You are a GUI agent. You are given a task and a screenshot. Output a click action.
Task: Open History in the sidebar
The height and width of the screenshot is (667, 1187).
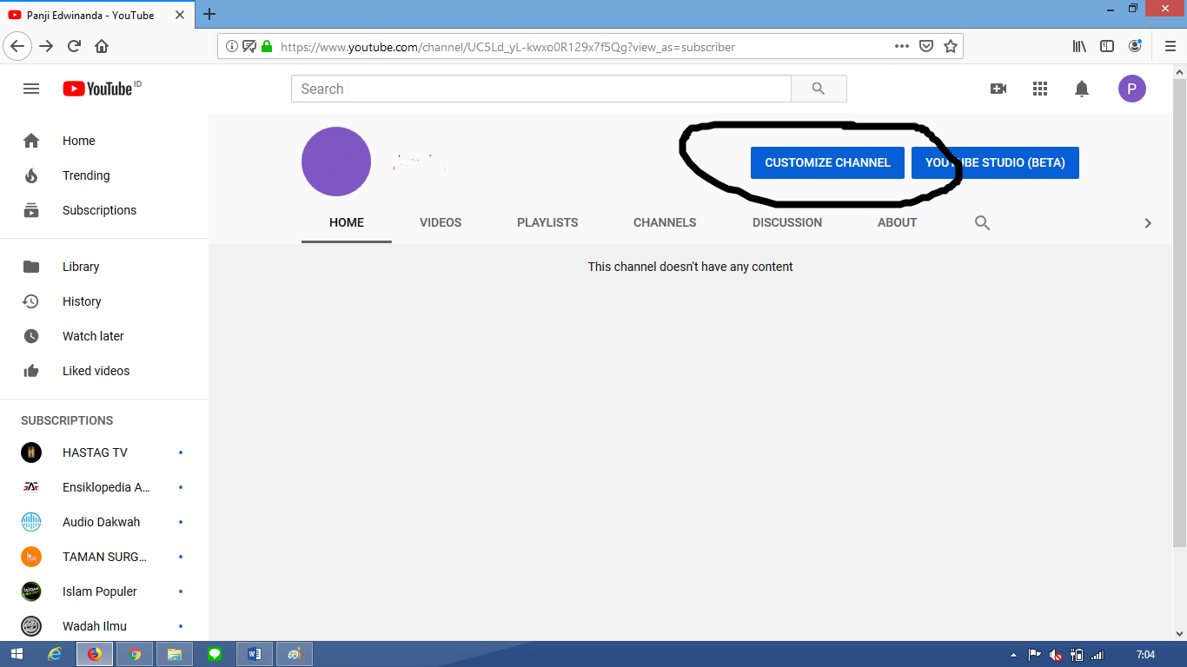[x=104, y=301]
